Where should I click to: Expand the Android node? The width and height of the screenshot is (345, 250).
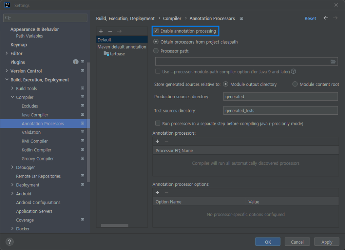click(x=12, y=194)
